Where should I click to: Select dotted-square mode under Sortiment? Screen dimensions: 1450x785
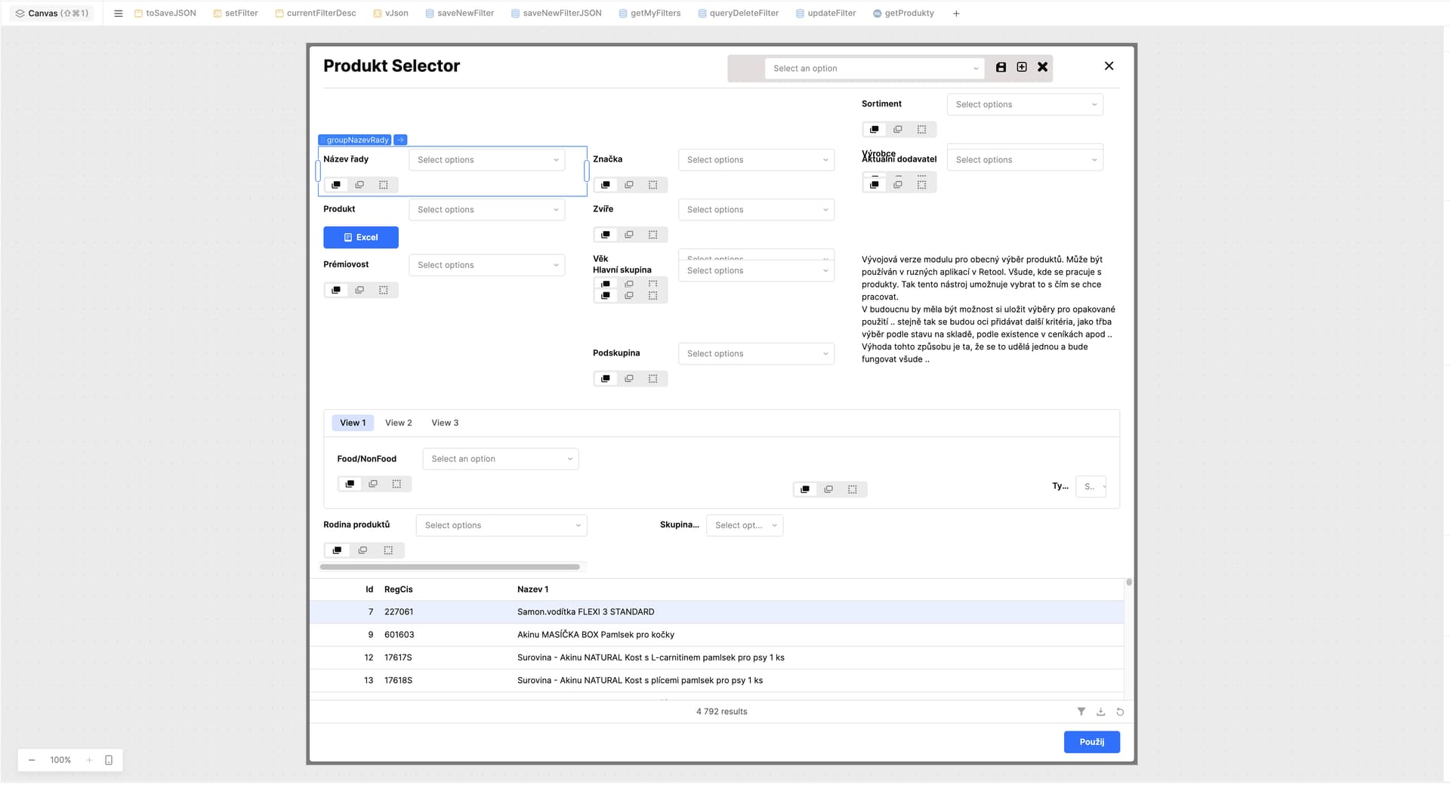[x=921, y=130]
